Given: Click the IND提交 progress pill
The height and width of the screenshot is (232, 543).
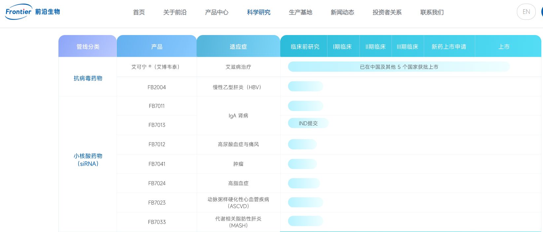Looking at the screenshot, I should click(308, 123).
